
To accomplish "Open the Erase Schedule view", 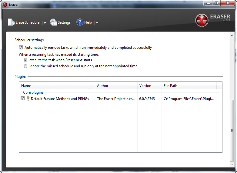I will pos(24,22).
